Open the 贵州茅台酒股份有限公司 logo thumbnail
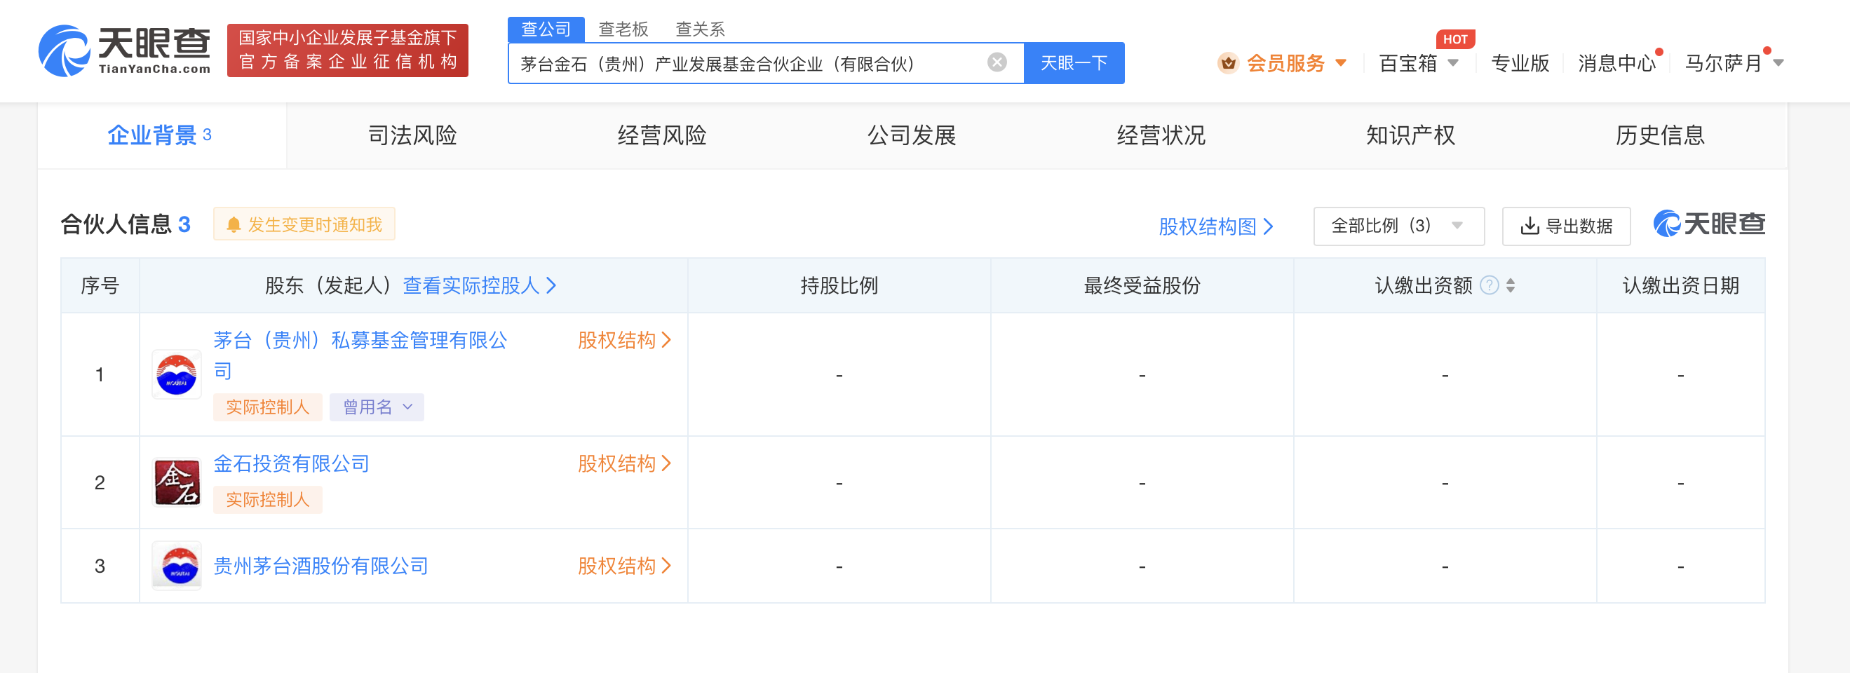The height and width of the screenshot is (673, 1850). (x=177, y=565)
